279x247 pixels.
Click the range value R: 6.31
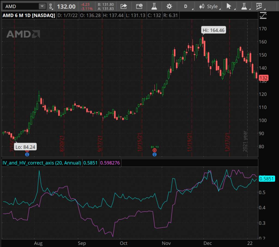[171, 16]
